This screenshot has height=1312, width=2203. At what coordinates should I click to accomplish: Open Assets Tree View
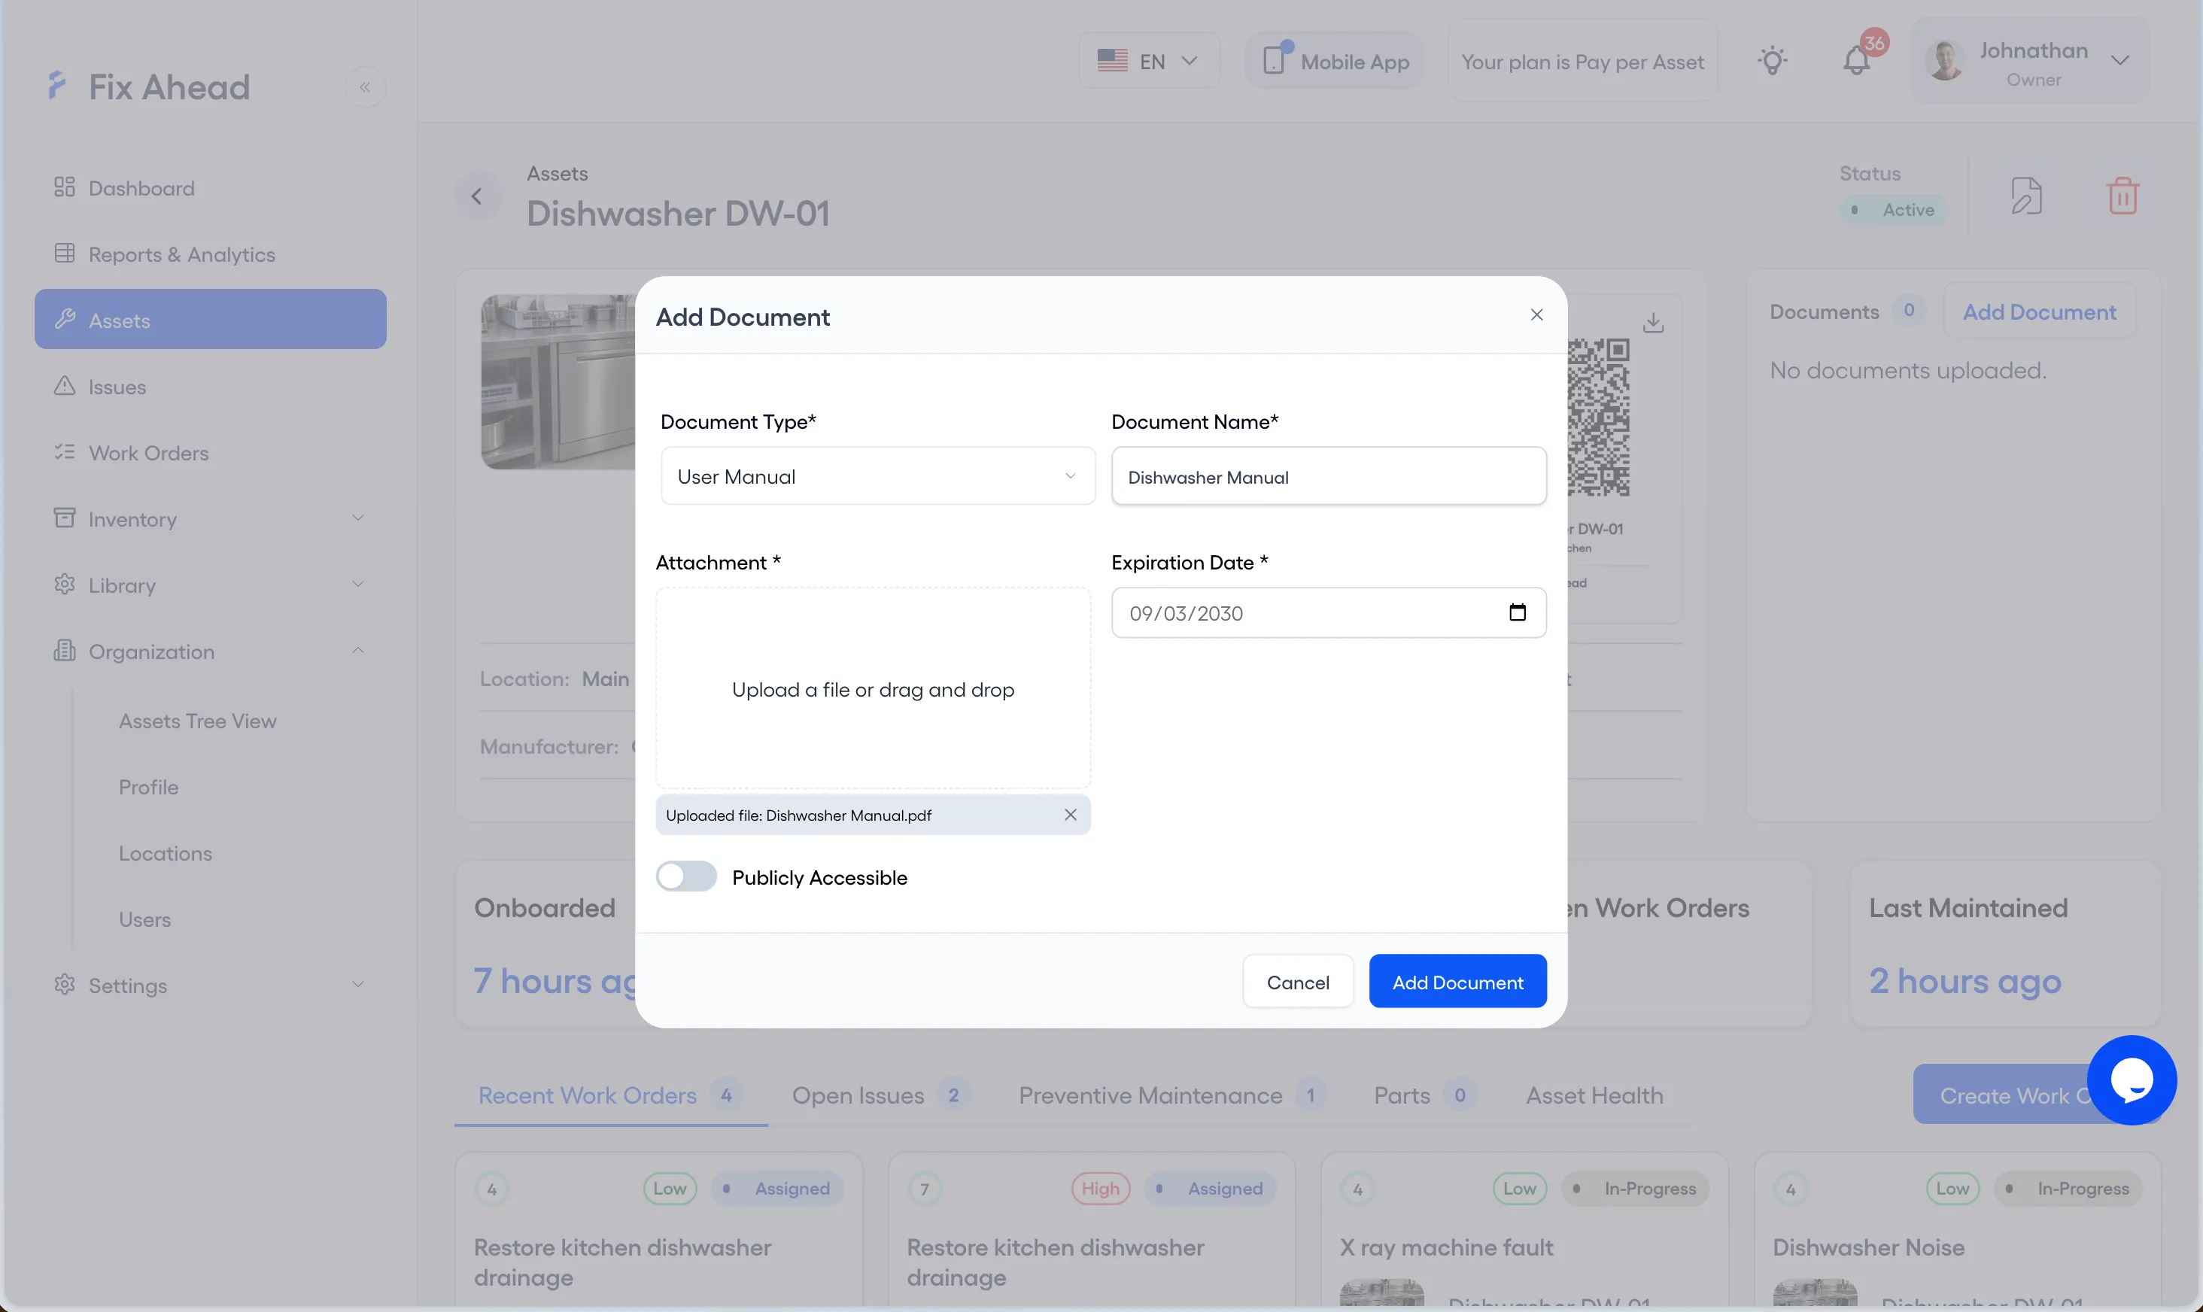(x=198, y=721)
